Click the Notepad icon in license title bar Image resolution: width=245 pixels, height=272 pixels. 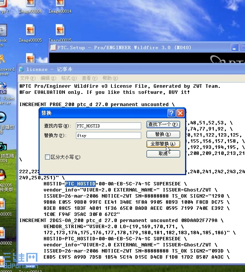click(x=21, y=69)
